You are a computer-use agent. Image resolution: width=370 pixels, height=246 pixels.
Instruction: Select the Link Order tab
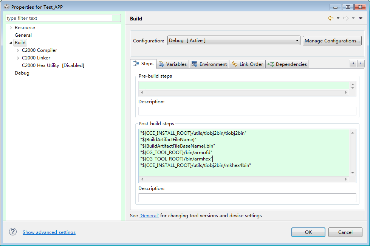(247, 64)
